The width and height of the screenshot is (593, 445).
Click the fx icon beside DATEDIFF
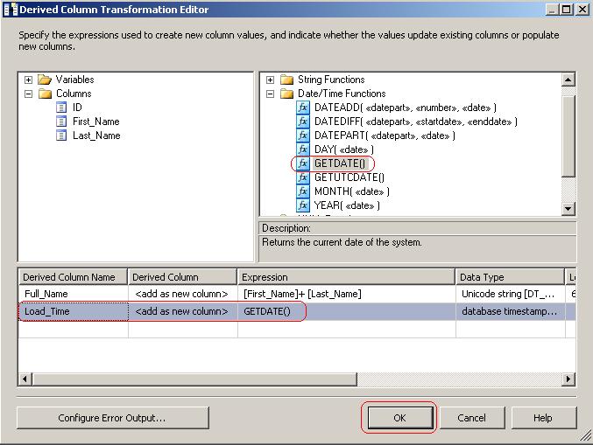click(302, 122)
